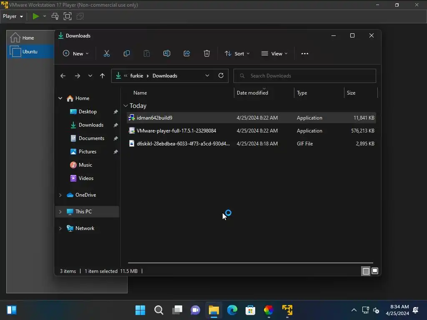Expand the OneDrive tree node
Screen dimensions: 427x320
pyautogui.click(x=60, y=195)
